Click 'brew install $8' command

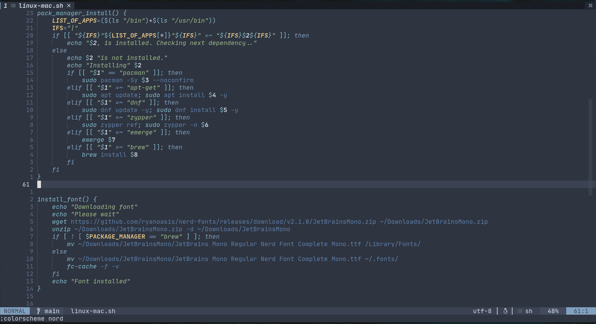tap(110, 155)
